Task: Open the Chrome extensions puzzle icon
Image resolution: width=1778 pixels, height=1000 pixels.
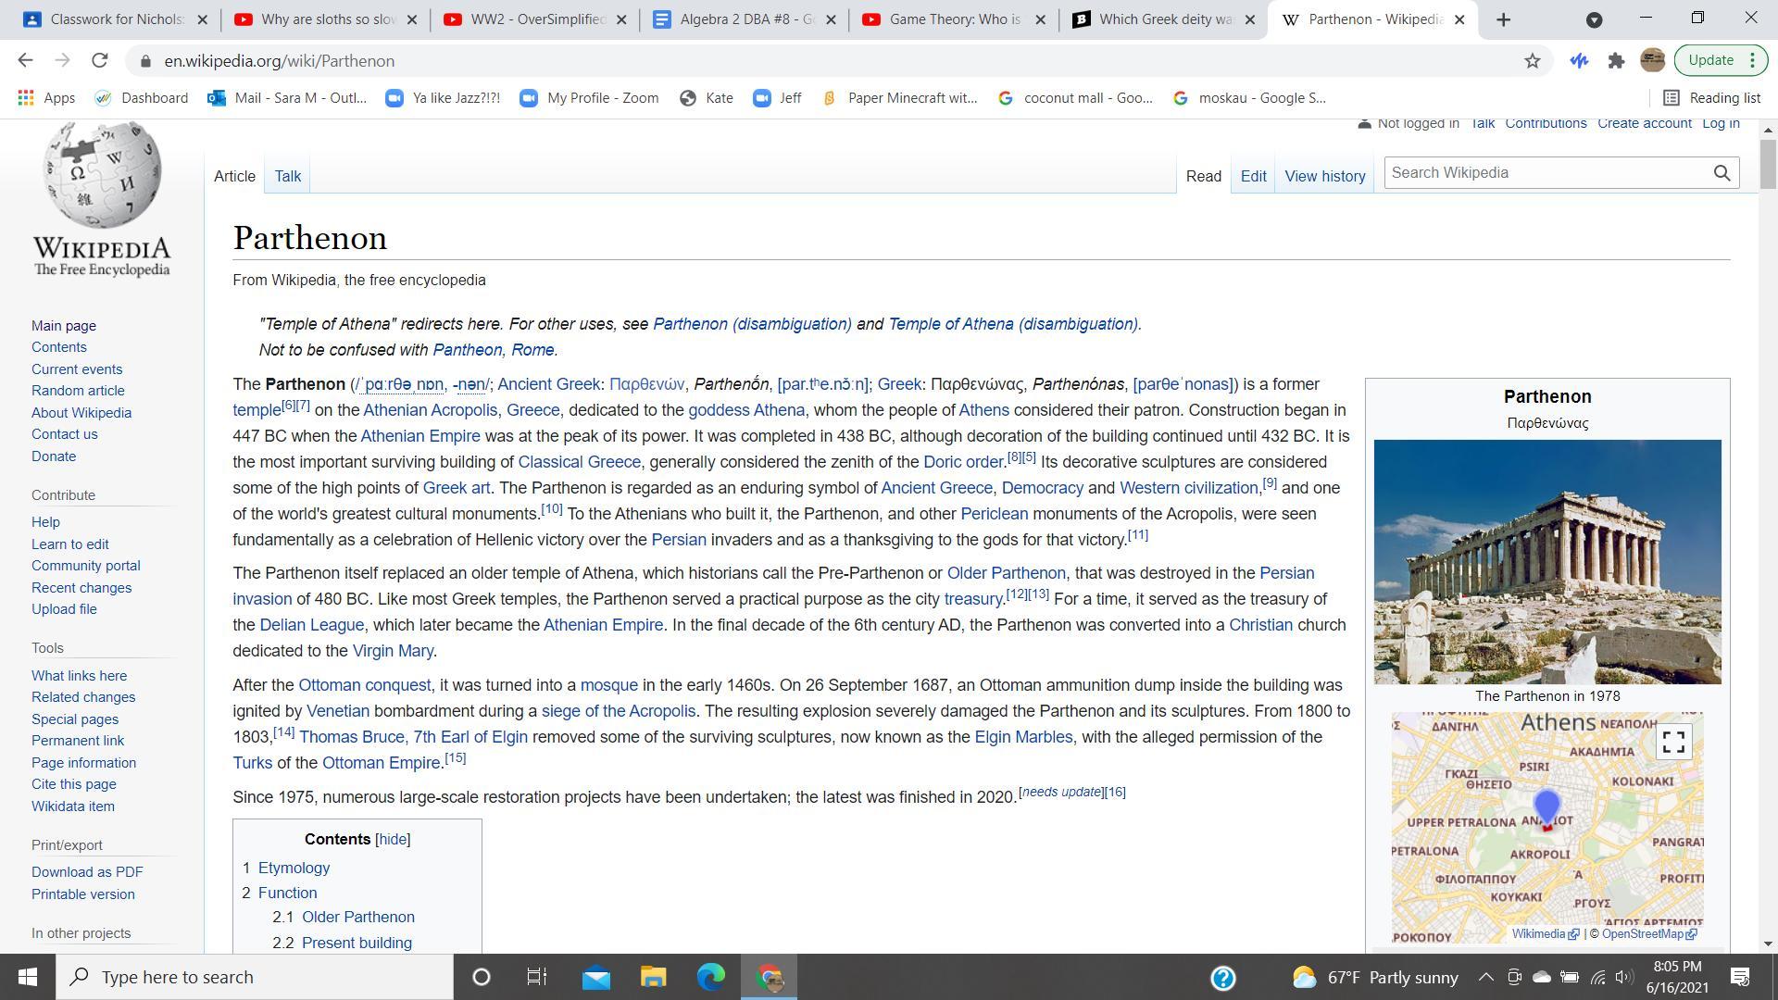Action: point(1616,61)
